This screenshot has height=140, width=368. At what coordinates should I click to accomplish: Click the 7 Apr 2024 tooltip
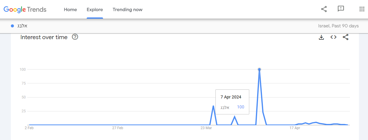click(232, 102)
